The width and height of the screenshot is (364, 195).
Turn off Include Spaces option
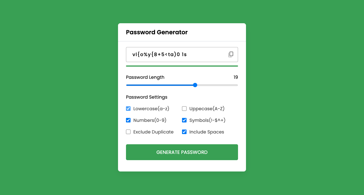(x=184, y=132)
